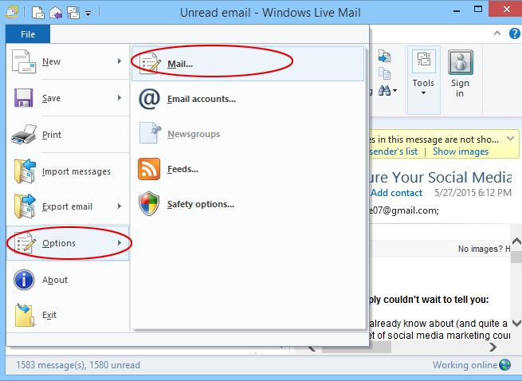Click Add contact link
Viewport: 522px width, 381px height.
pyautogui.click(x=396, y=193)
